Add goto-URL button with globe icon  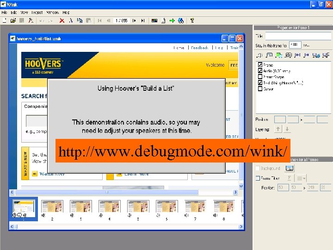click(316, 55)
